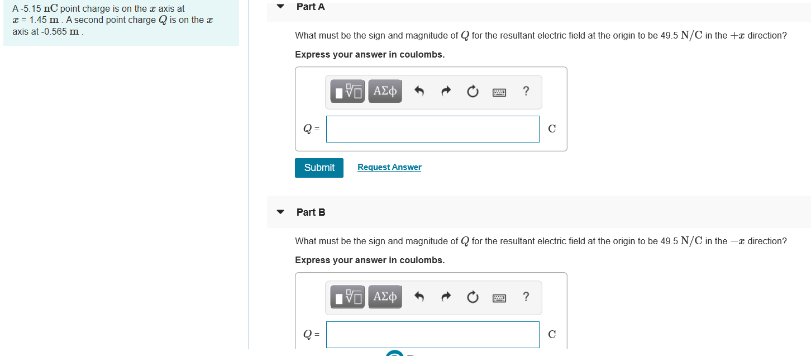
Task: Click the Request Answer link
Action: [x=389, y=167]
